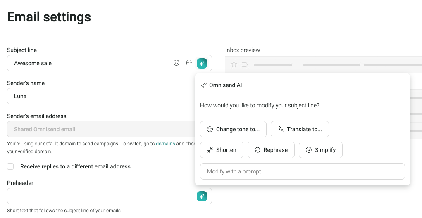This screenshot has width=422, height=218.
Task: Click the Inbox preview label
Action: coord(243,50)
